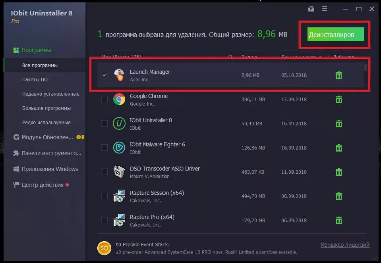Screen dimensions: 381x263
Task: Click the $0 Presale Event Starts text
Action: (142, 245)
